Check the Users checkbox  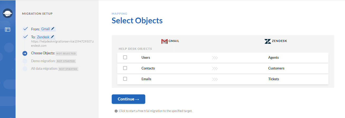point(125,57)
